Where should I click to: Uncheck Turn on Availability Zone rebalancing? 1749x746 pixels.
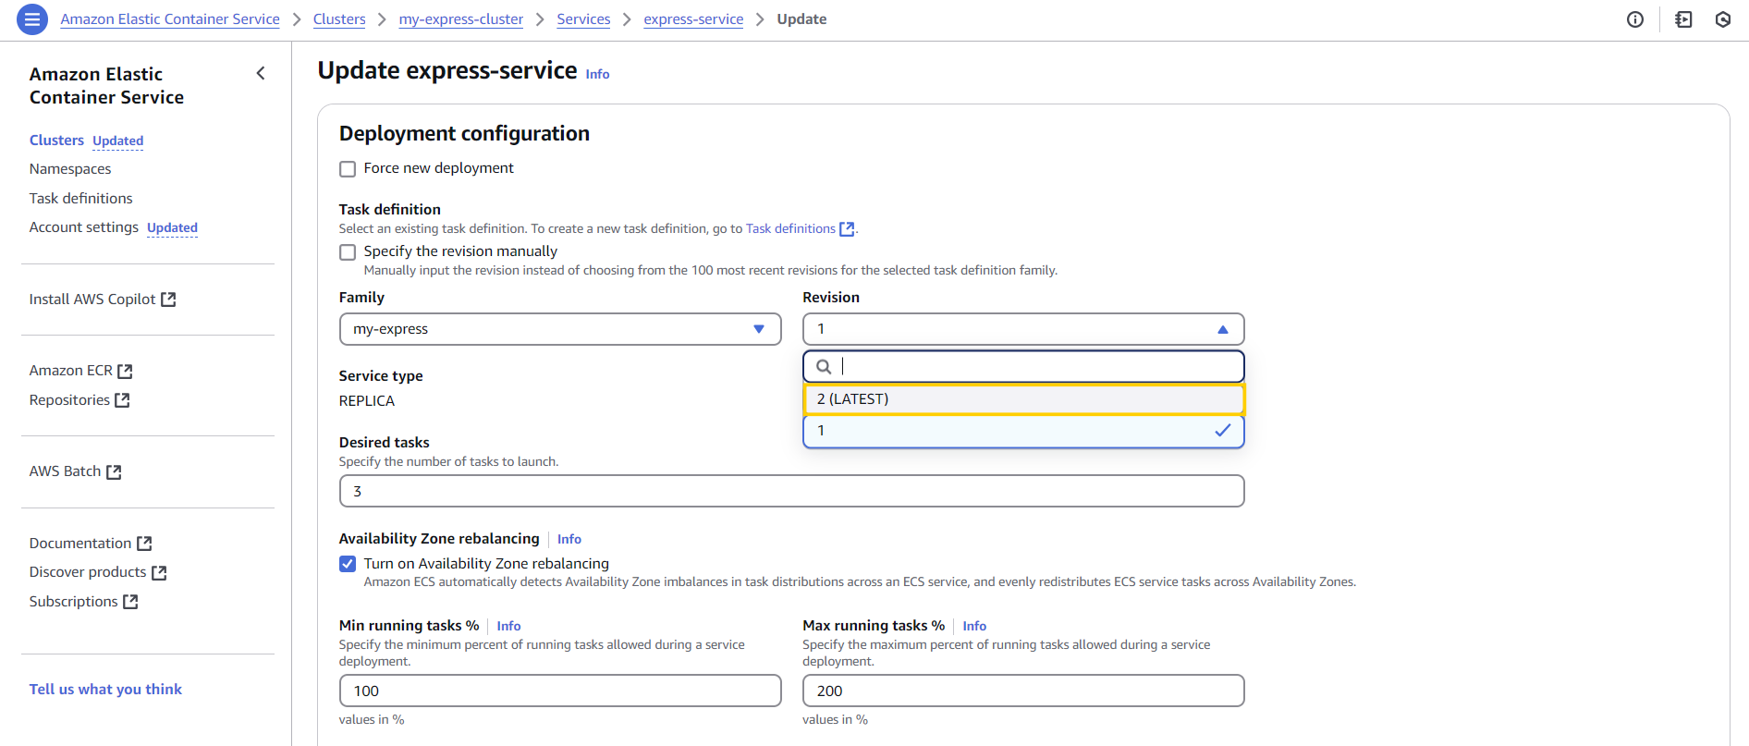(348, 564)
